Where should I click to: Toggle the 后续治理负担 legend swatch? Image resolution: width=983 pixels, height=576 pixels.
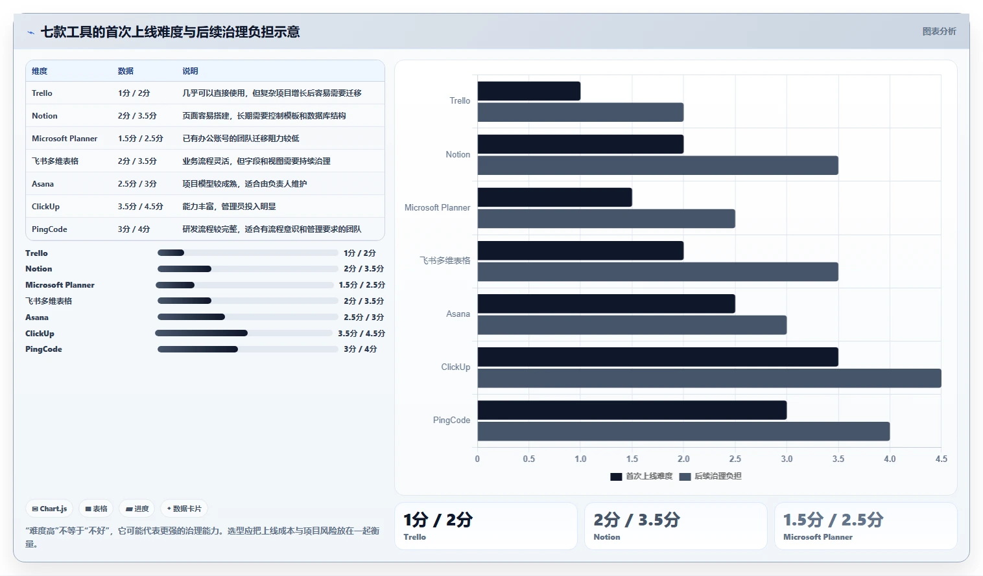(685, 476)
